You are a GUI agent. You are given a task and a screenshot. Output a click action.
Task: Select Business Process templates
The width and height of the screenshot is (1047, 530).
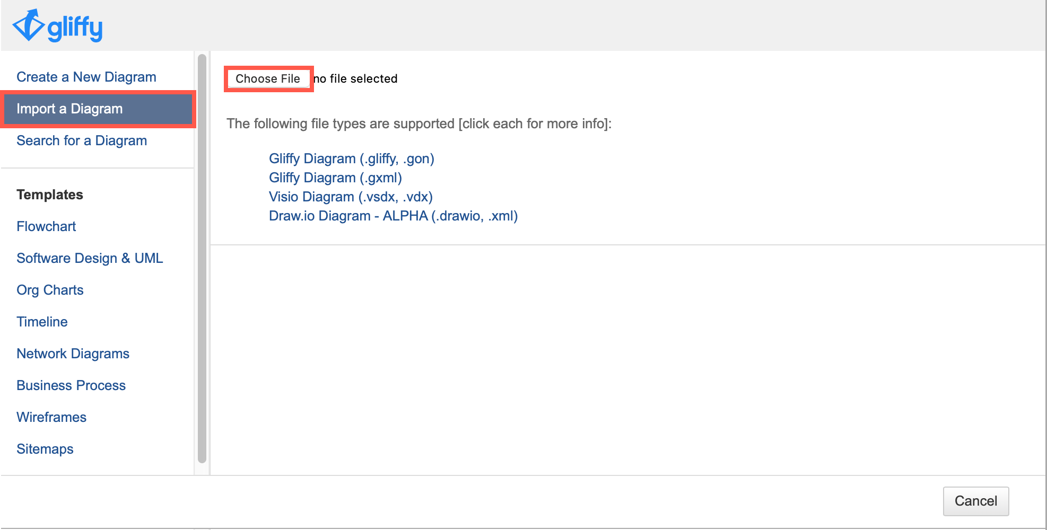pyautogui.click(x=71, y=385)
